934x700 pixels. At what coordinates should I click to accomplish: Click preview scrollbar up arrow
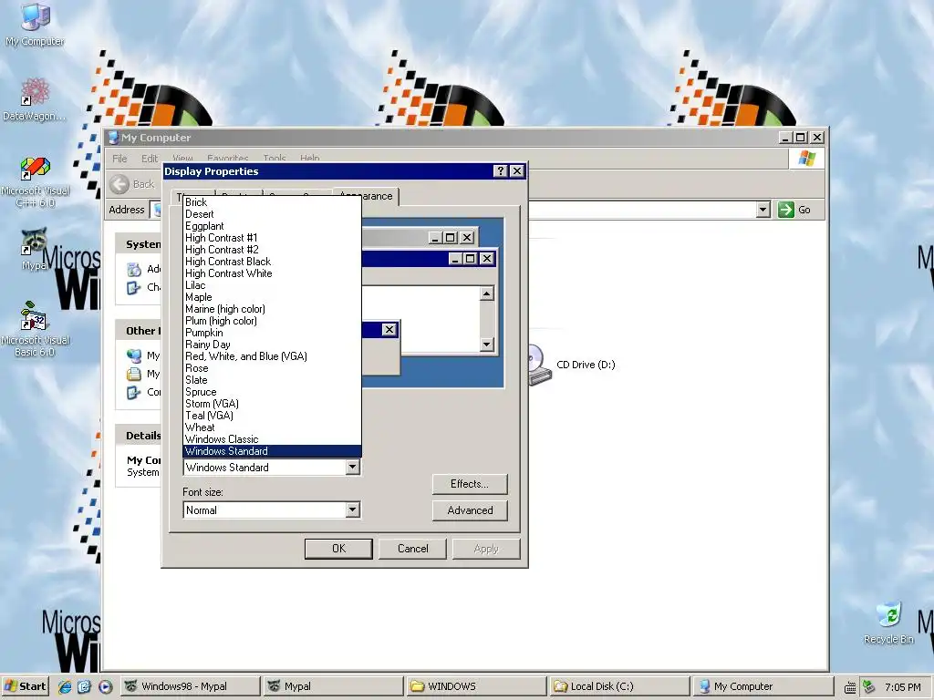pos(487,293)
